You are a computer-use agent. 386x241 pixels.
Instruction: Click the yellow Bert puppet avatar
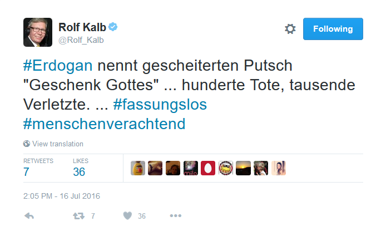point(138,168)
